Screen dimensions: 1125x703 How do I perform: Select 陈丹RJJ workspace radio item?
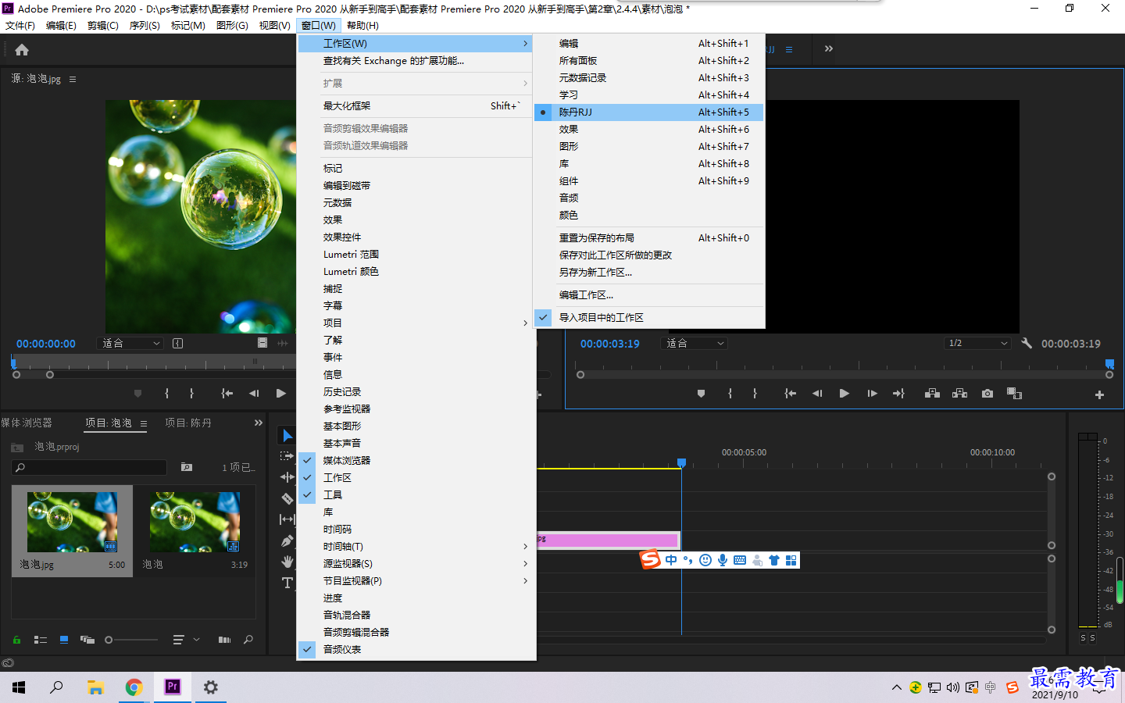tap(648, 112)
